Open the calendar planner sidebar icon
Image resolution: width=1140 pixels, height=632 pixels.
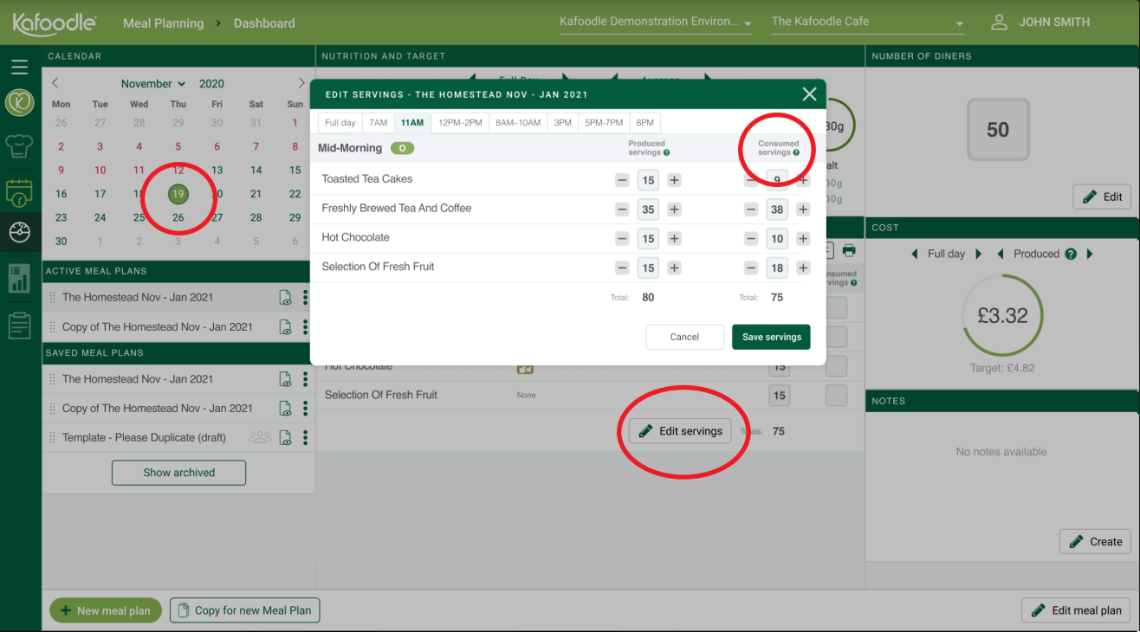click(x=19, y=192)
